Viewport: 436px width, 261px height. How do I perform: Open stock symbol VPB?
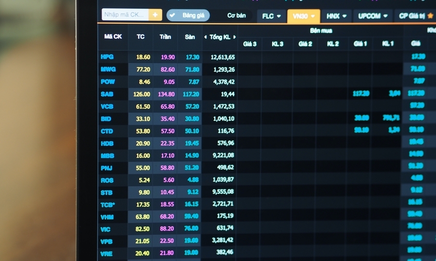[107, 242]
